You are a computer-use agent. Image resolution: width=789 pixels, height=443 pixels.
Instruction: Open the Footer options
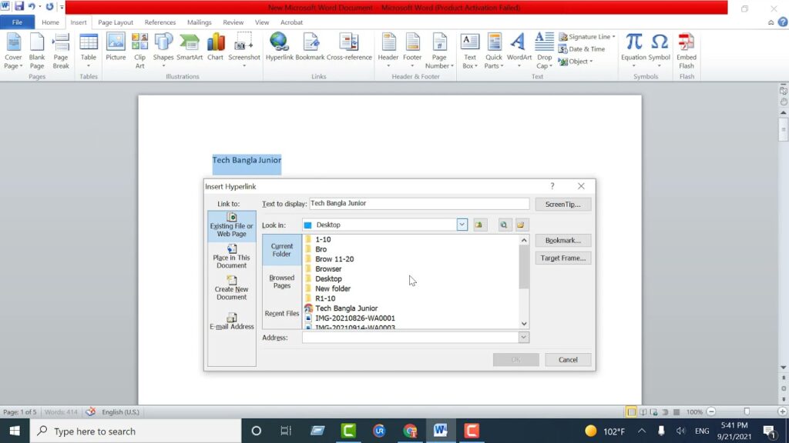pyautogui.click(x=412, y=51)
